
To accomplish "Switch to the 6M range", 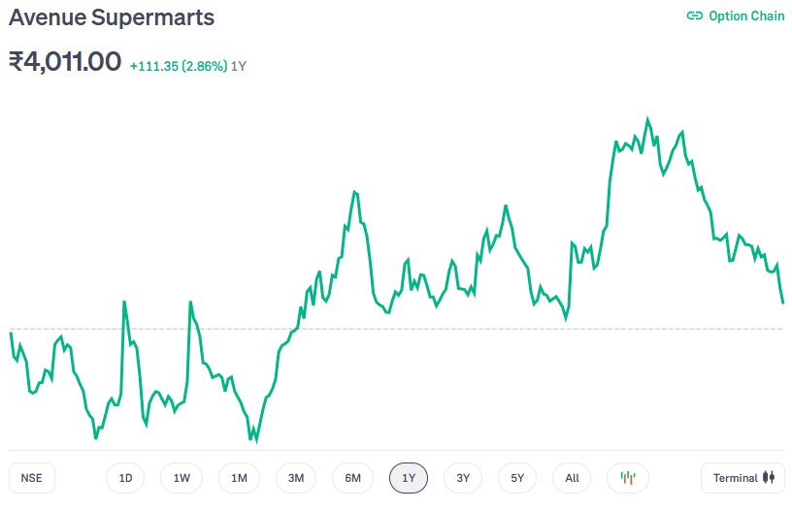I will point(352,478).
